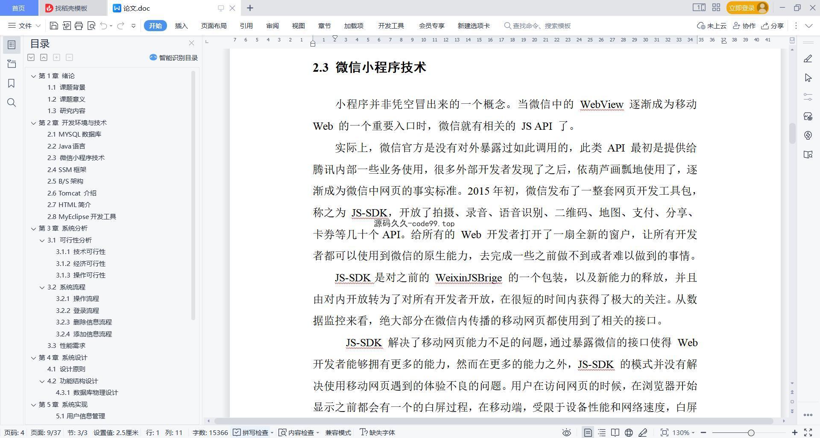Click 分享 button

pos(773,26)
